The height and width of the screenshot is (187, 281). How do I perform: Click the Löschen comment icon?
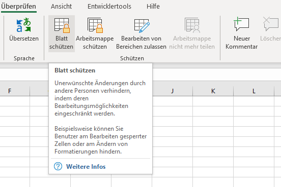click(271, 24)
